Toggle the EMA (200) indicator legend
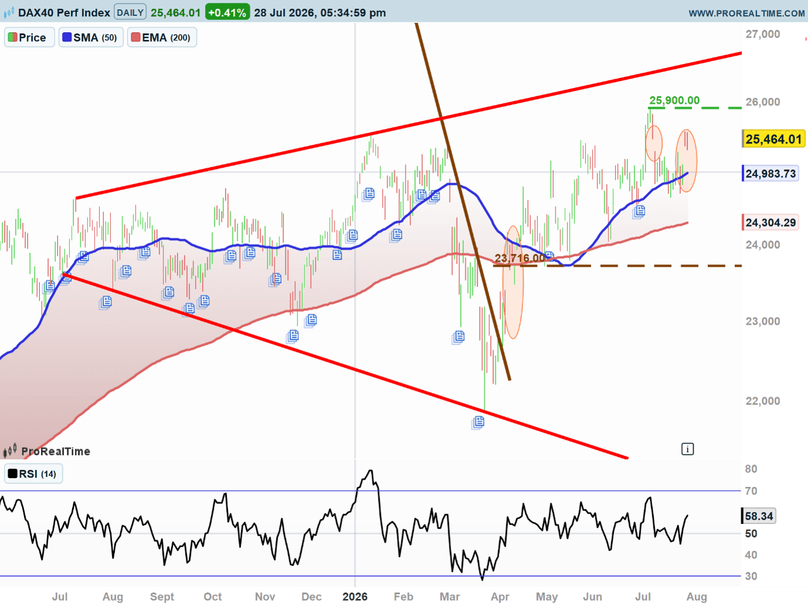The width and height of the screenshot is (808, 606). (162, 38)
